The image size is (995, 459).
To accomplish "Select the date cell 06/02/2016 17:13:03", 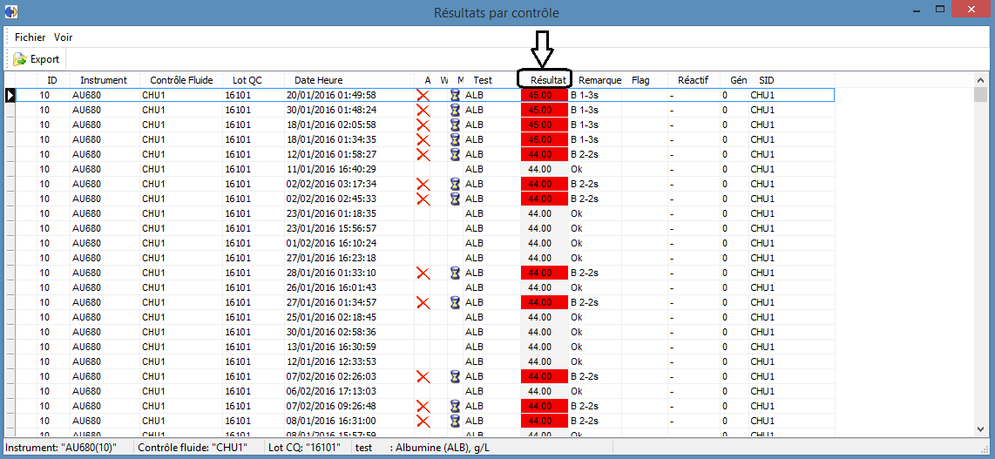I will pyautogui.click(x=331, y=391).
